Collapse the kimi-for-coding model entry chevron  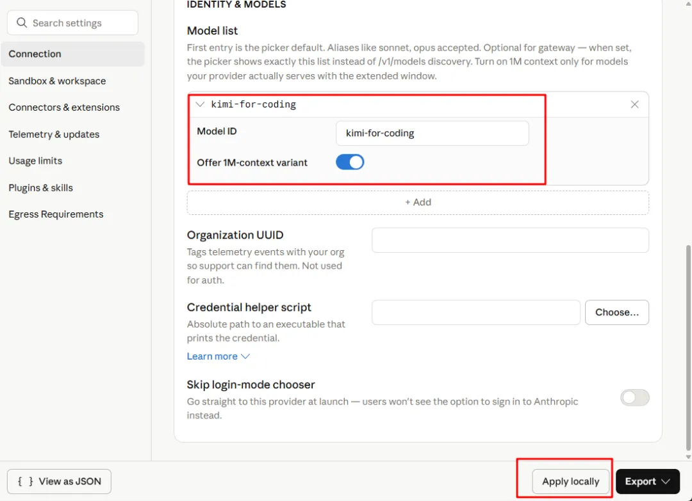[200, 104]
